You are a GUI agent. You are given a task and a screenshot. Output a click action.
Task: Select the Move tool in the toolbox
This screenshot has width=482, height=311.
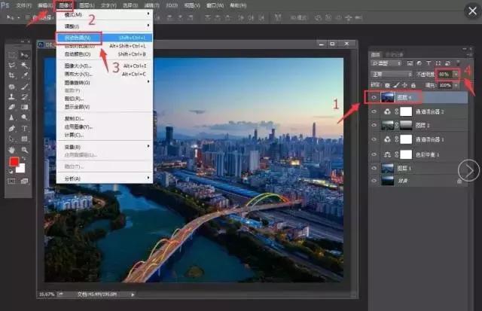(25, 55)
